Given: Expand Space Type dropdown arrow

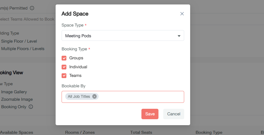Looking at the screenshot, I should [179, 36].
